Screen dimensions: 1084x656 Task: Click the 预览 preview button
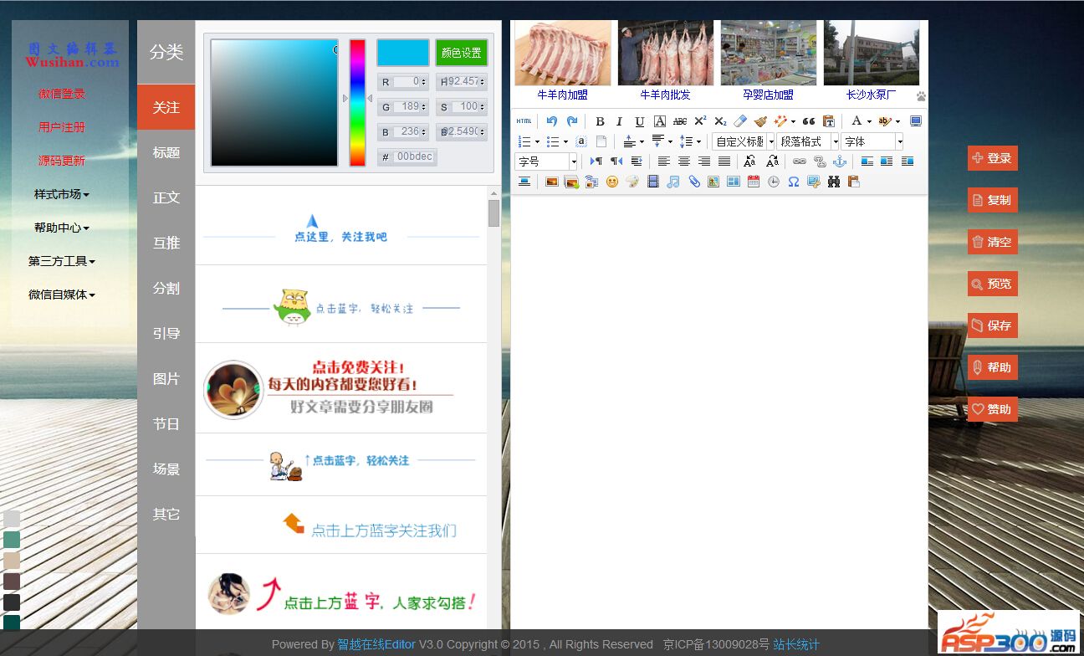(993, 284)
